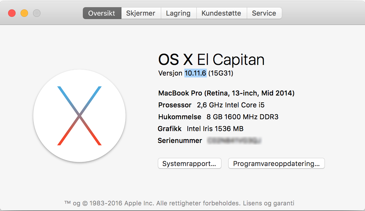Open the Lisens og garanti link
The width and height of the screenshot is (365, 211).
coord(269,203)
